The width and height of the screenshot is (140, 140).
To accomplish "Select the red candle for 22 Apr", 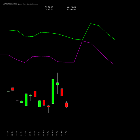I will (13, 89).
